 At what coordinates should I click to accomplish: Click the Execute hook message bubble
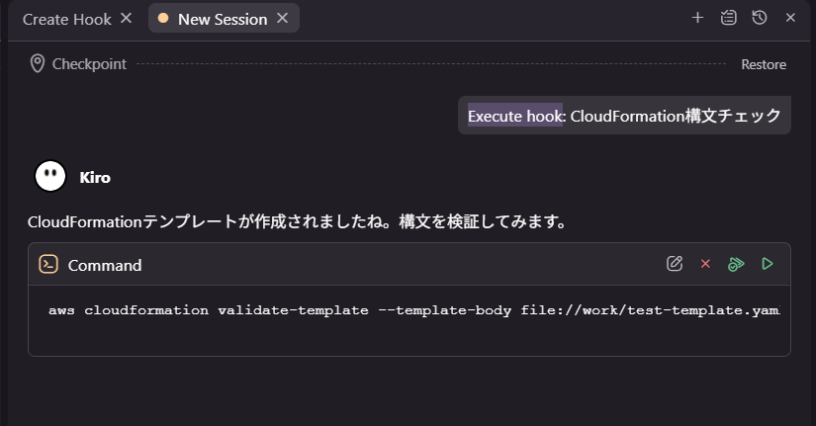pyautogui.click(x=623, y=116)
